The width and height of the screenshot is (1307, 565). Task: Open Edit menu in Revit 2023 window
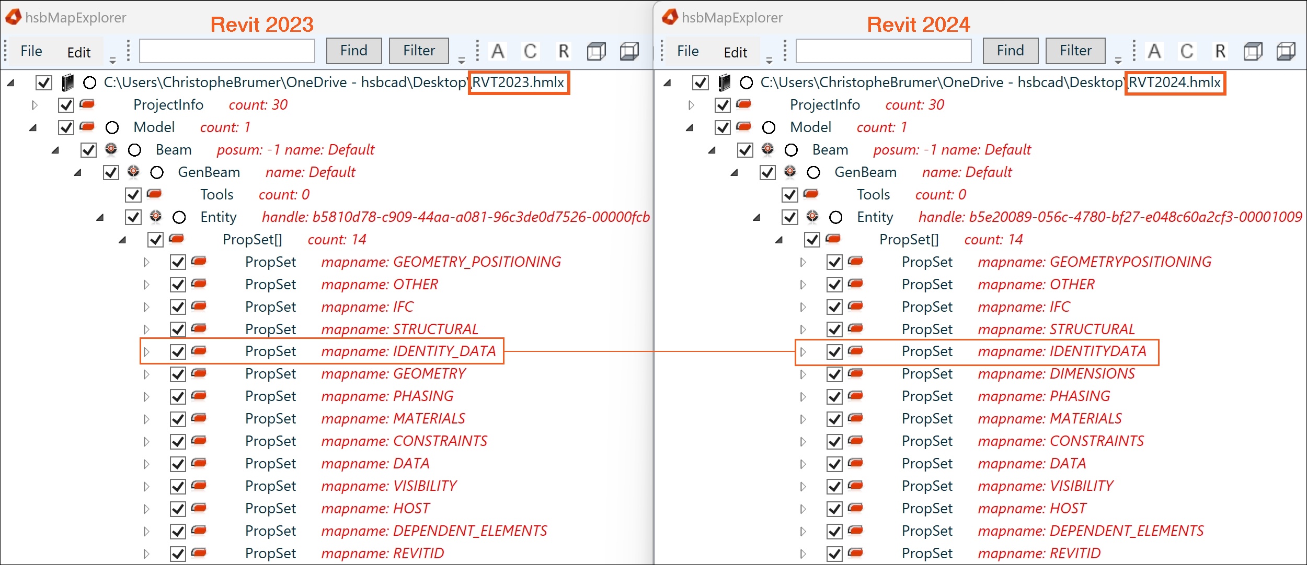(79, 52)
